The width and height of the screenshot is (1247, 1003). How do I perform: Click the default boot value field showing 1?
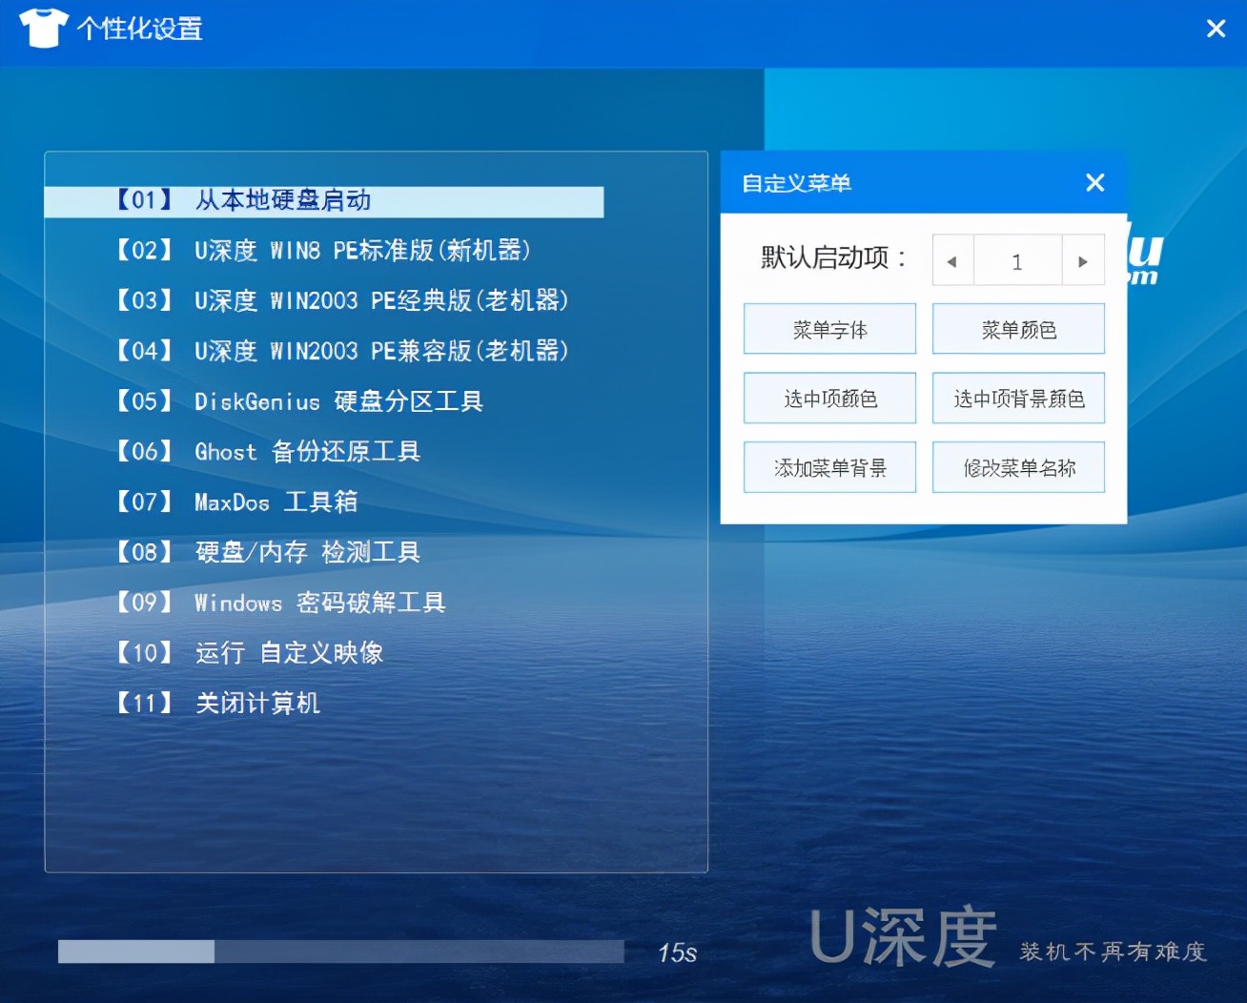(x=1017, y=259)
